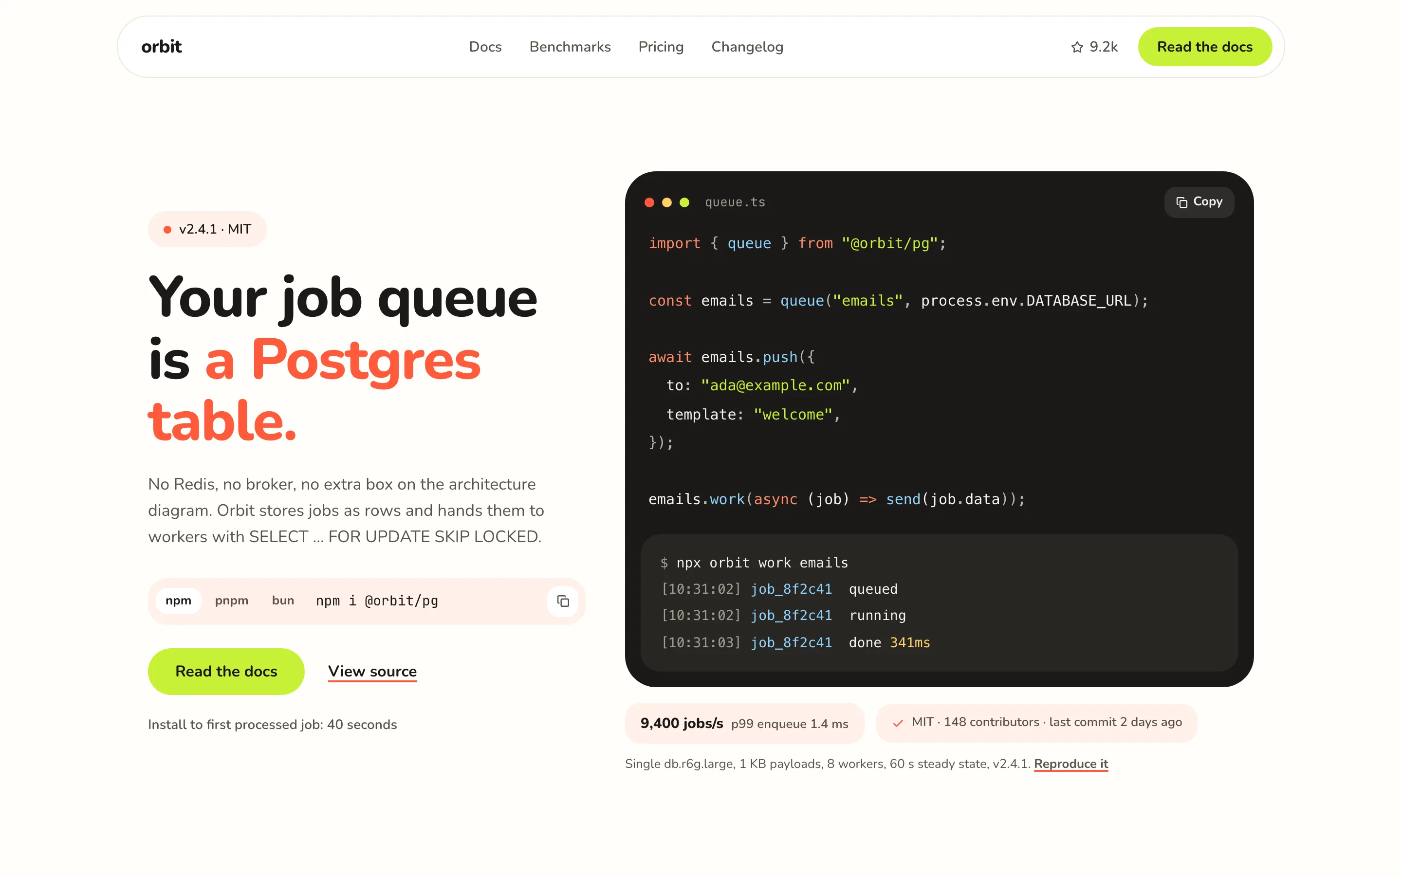Click the red status dot in version badge

[x=167, y=229]
